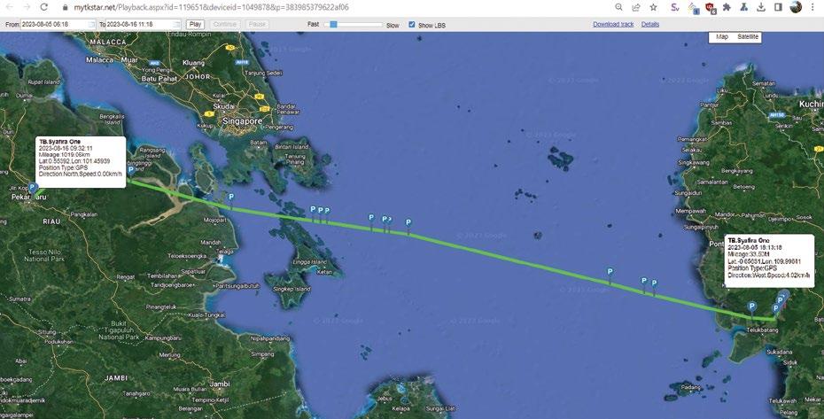Click the Play button to start playback
This screenshot has height=419, width=824.
195,24
